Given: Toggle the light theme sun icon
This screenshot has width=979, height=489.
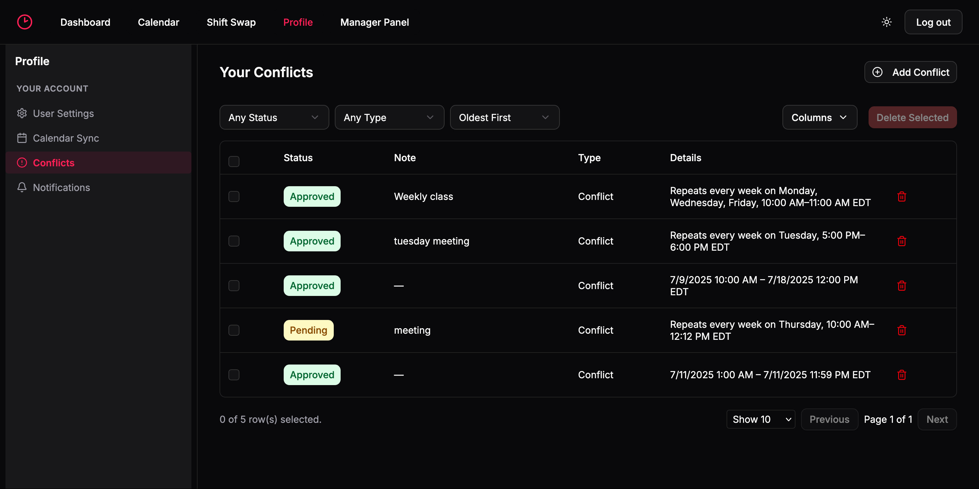Looking at the screenshot, I should [886, 22].
